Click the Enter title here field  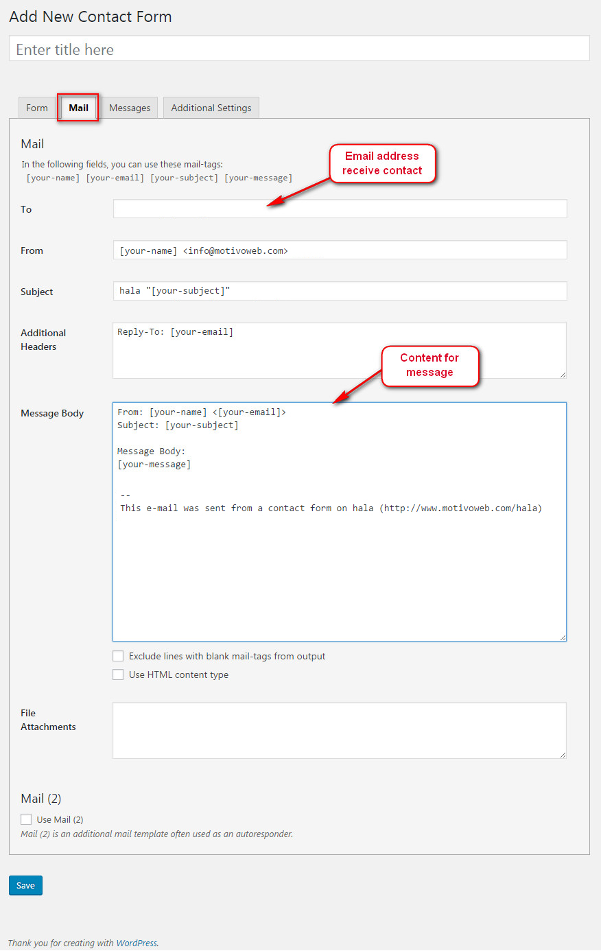click(x=299, y=49)
